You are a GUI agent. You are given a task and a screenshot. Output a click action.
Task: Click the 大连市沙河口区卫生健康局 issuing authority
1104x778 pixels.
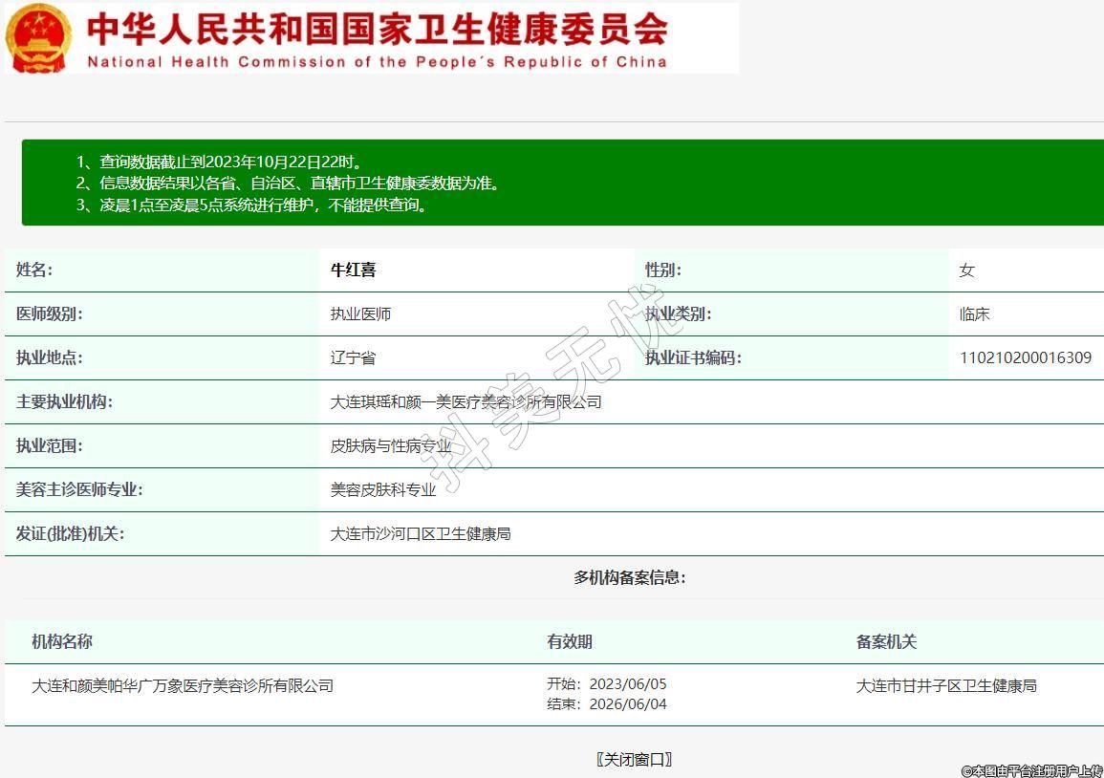click(421, 533)
